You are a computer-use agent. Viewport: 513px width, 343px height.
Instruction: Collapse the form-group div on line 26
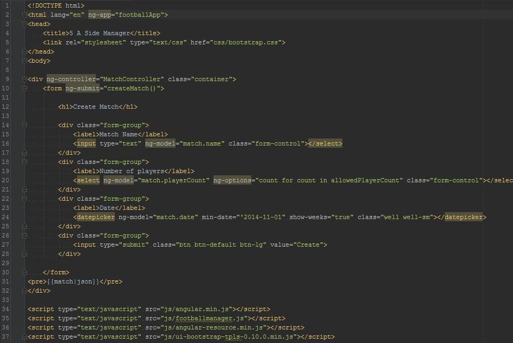point(24,235)
